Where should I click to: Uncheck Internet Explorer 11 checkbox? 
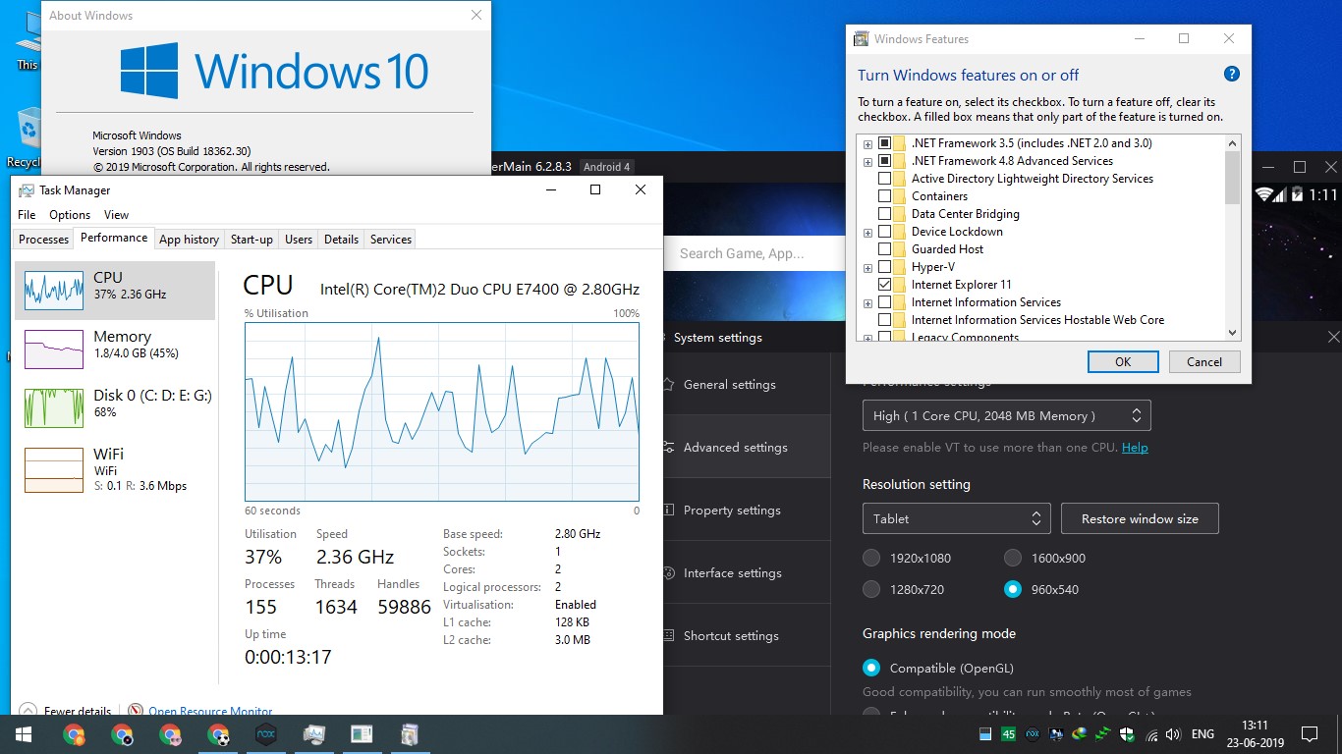(x=884, y=285)
